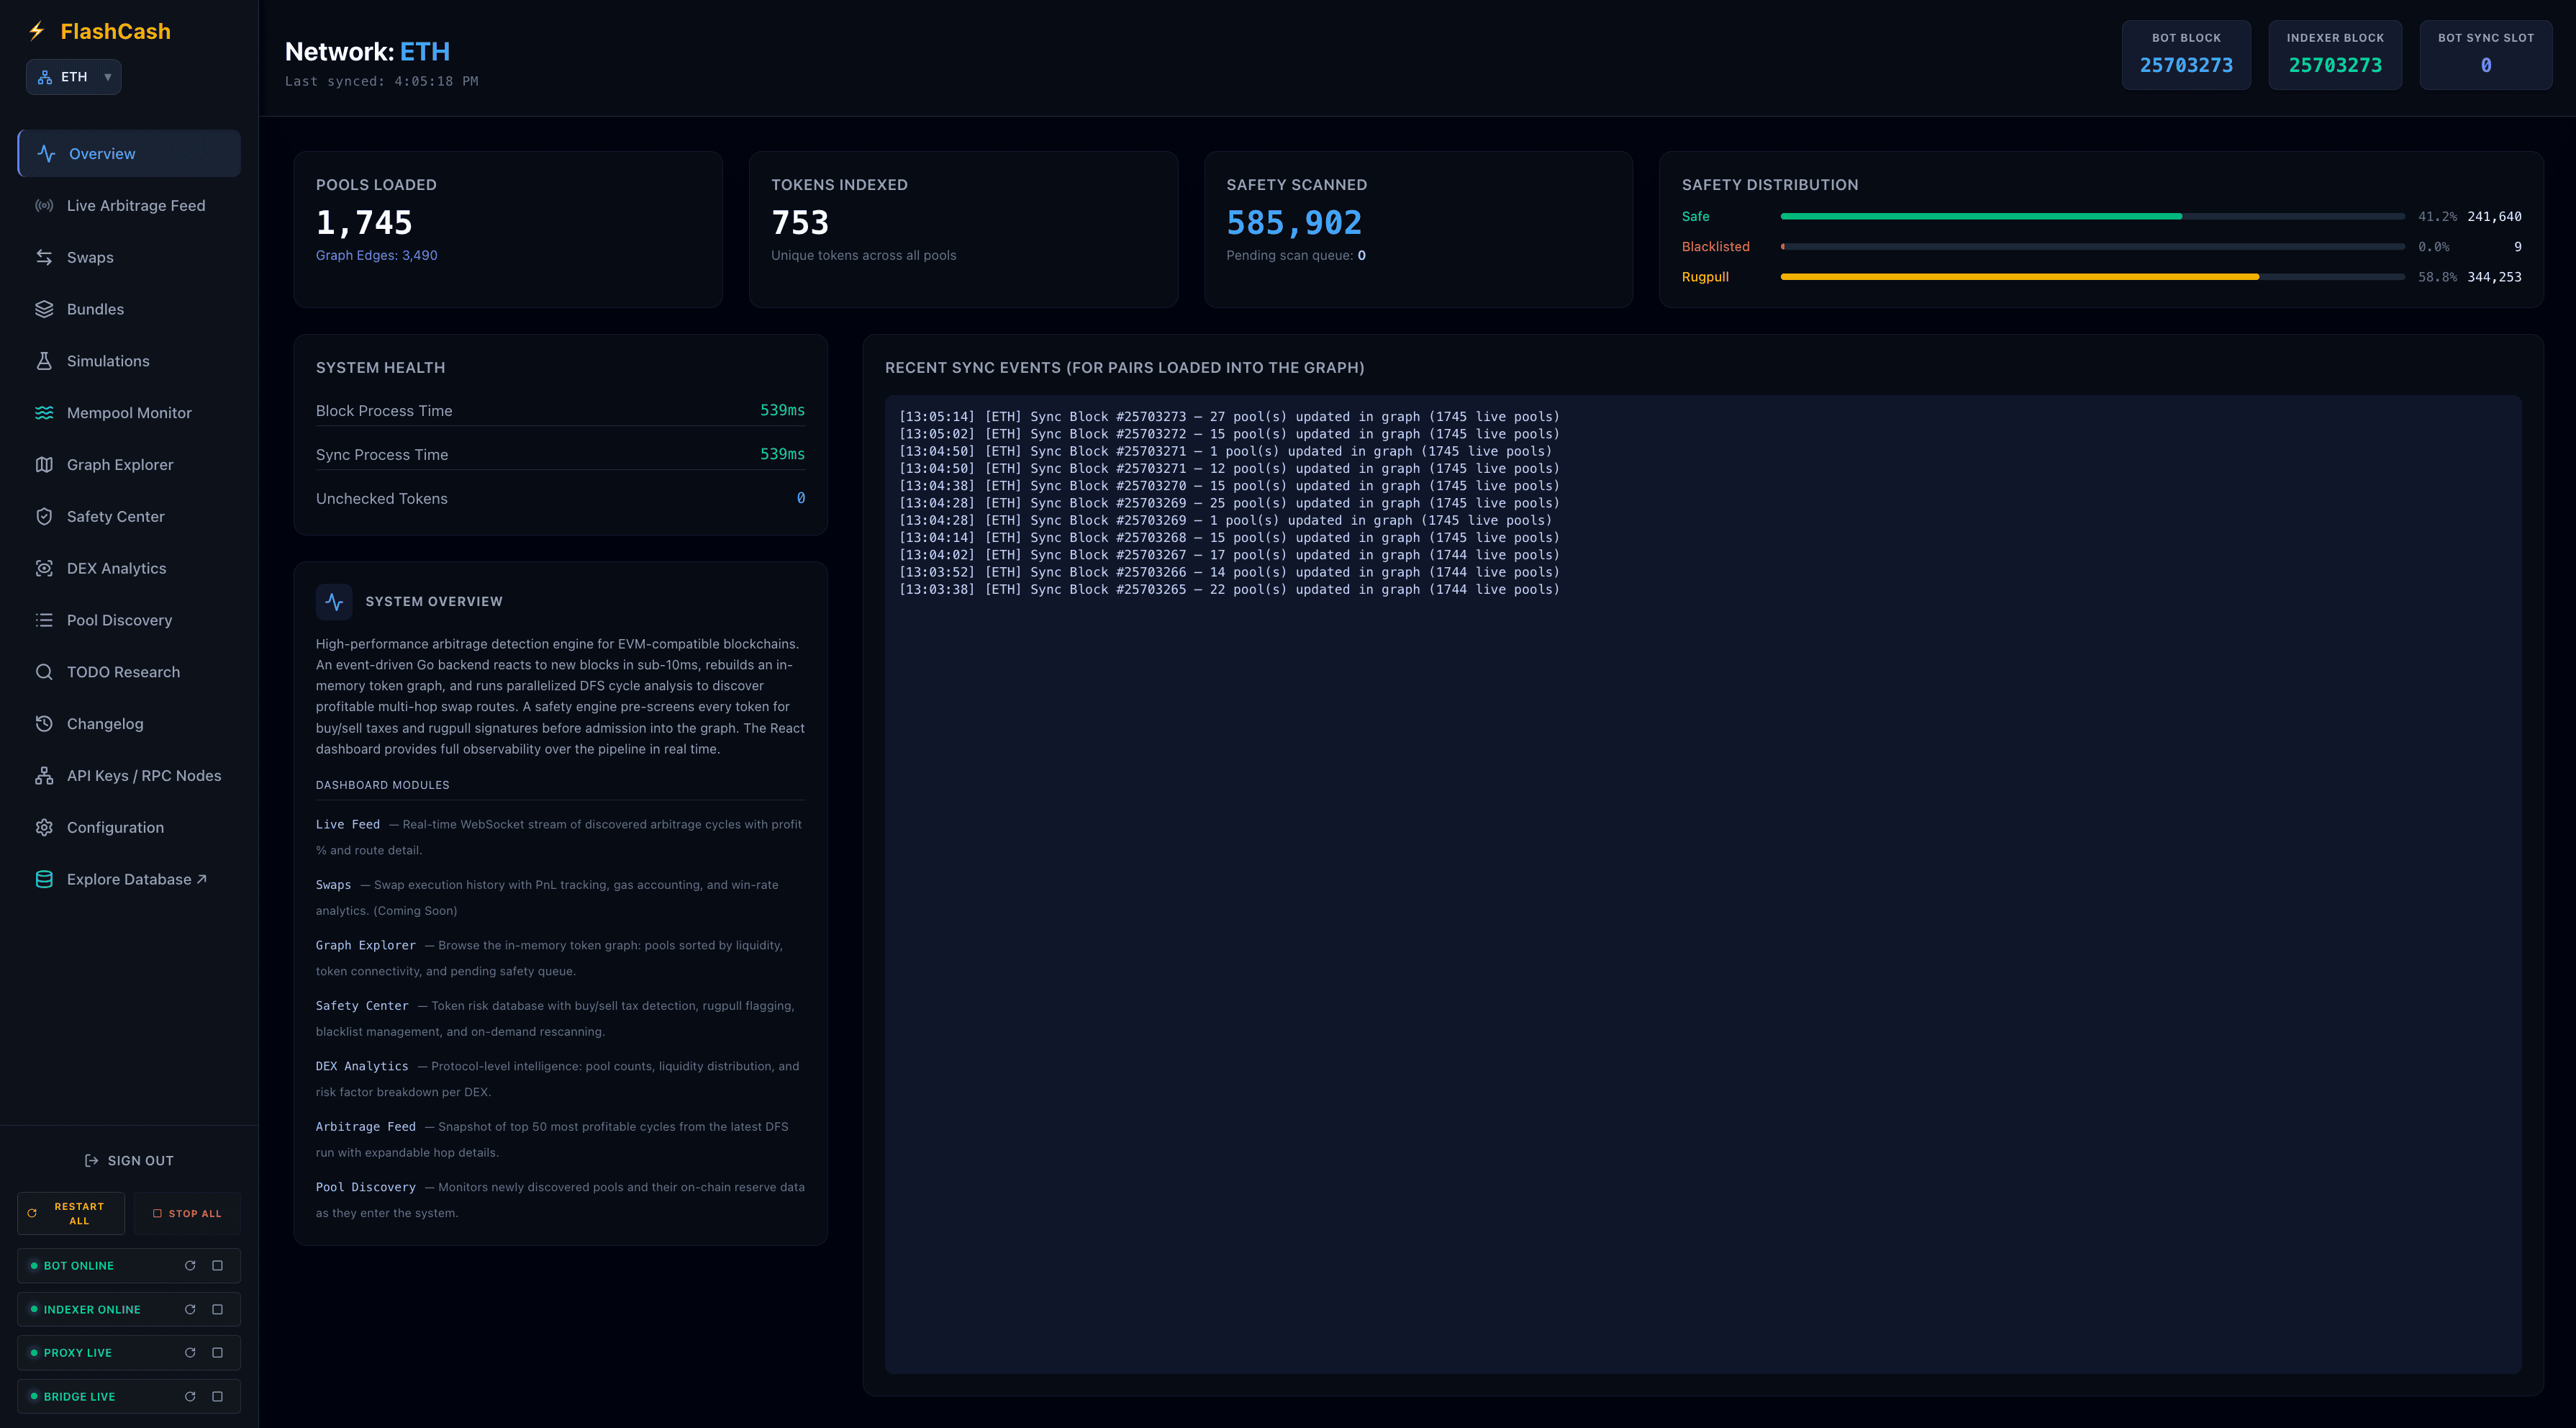This screenshot has height=1428, width=2576.
Task: Go to Safety Center
Action: point(129,517)
